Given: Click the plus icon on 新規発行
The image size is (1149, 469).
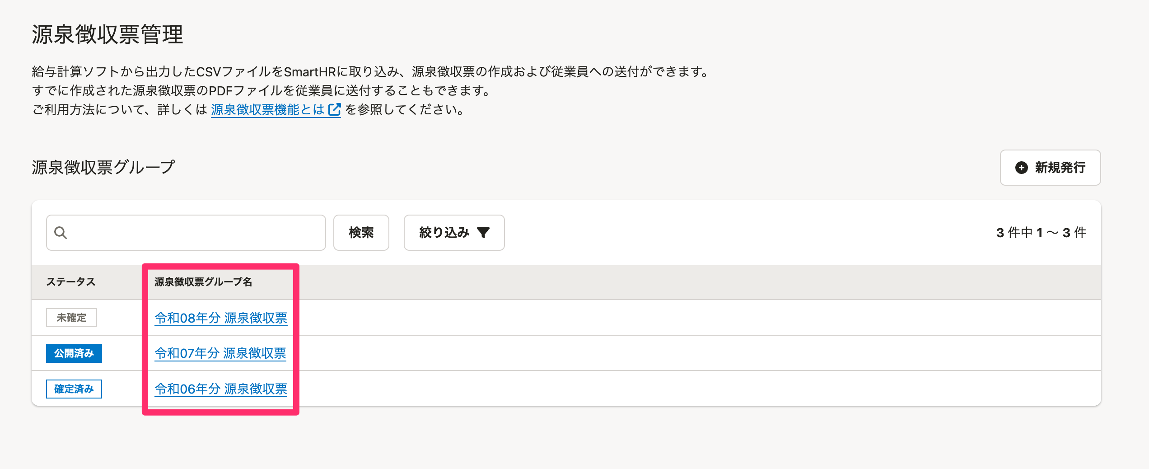Looking at the screenshot, I should pyautogui.click(x=1021, y=168).
